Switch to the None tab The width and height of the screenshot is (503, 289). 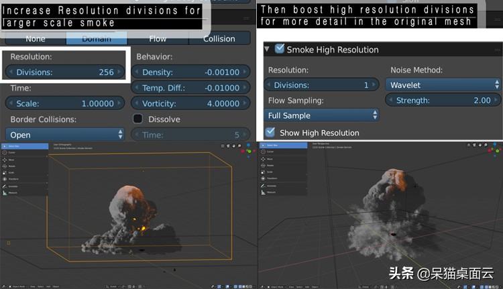[36, 39]
